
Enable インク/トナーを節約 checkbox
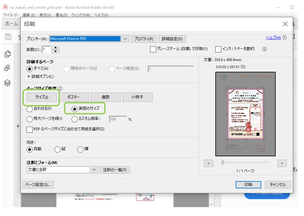[x=218, y=49]
